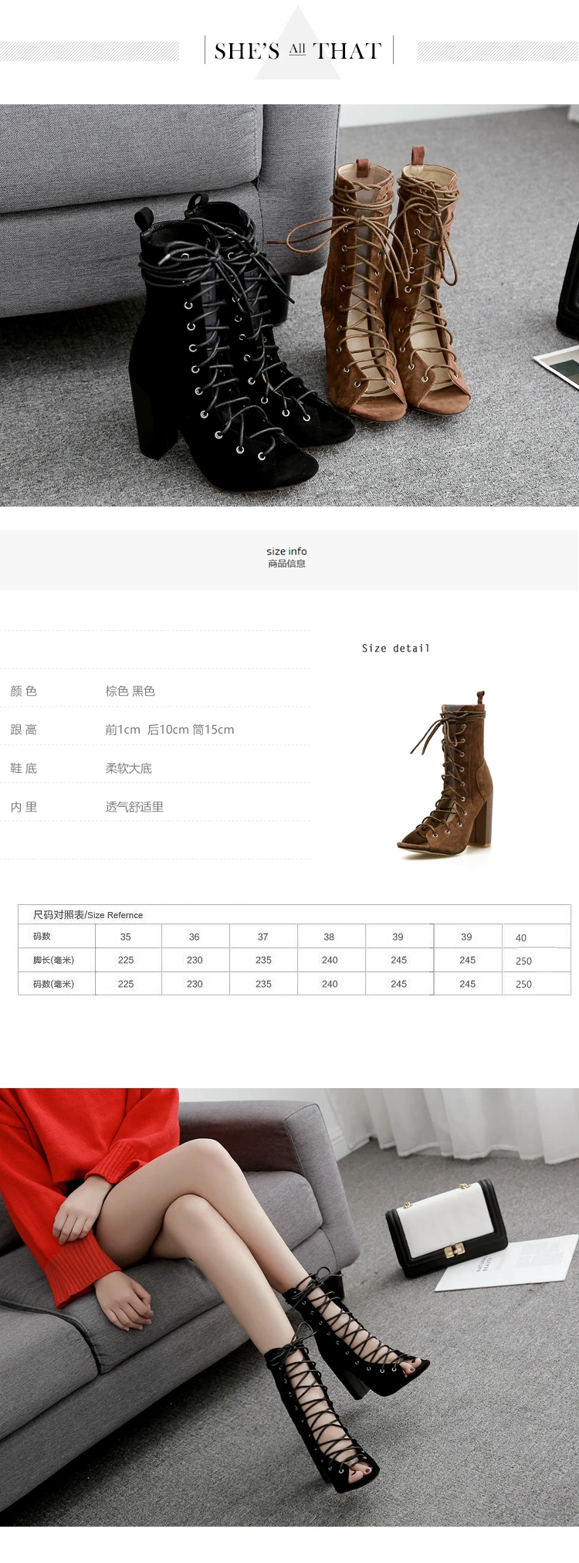Click the 脚长(毫米) row header
This screenshot has height=1563, width=579.
pos(53,960)
